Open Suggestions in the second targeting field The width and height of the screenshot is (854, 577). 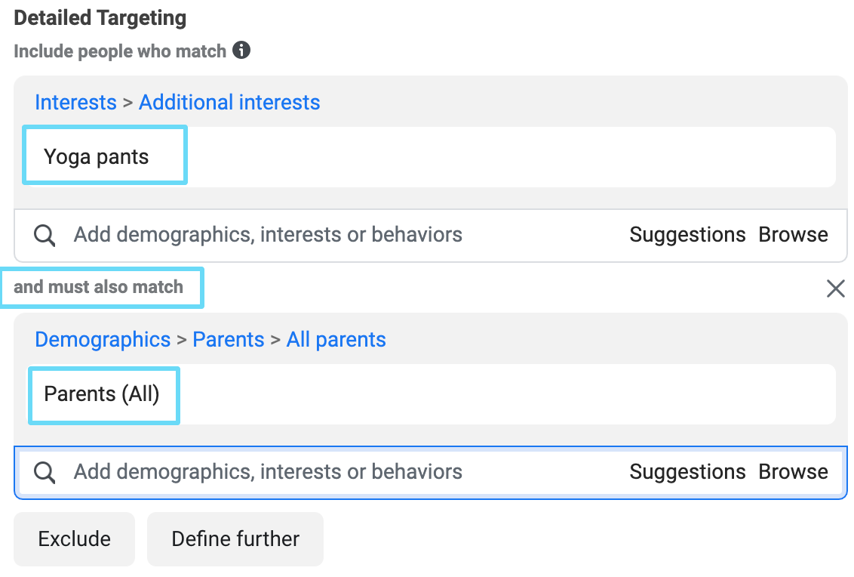[x=687, y=472]
